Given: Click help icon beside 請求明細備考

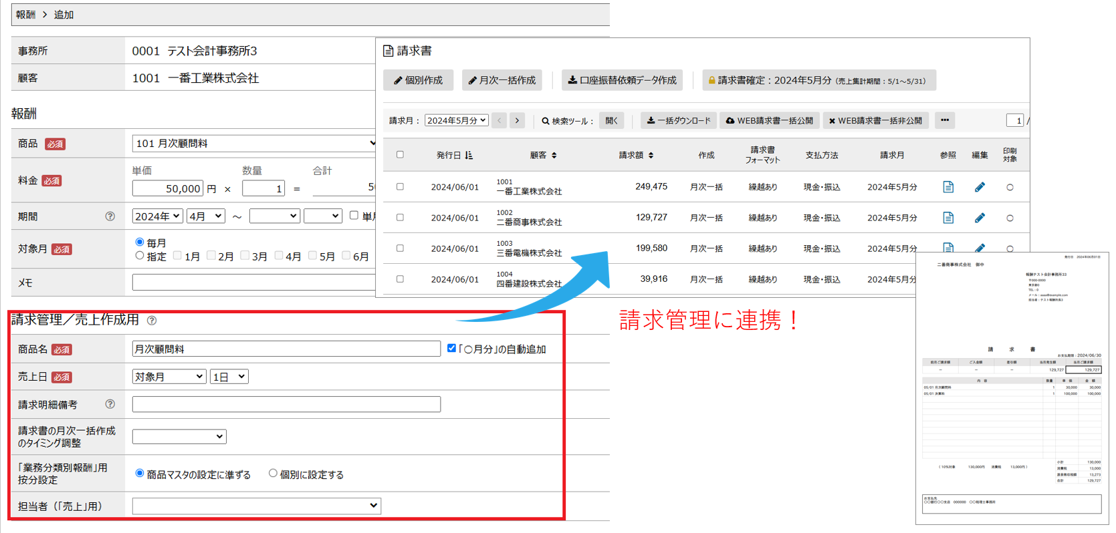Looking at the screenshot, I should [110, 404].
